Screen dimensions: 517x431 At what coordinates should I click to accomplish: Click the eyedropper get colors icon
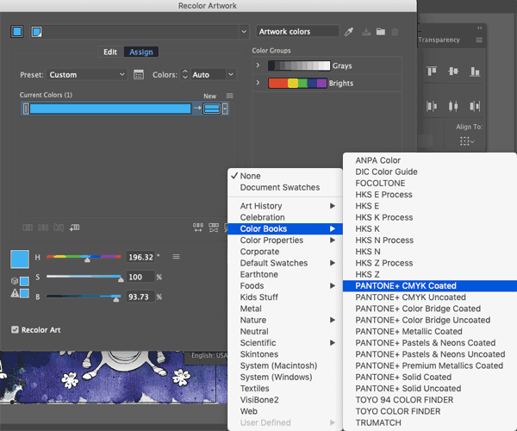coord(349,32)
